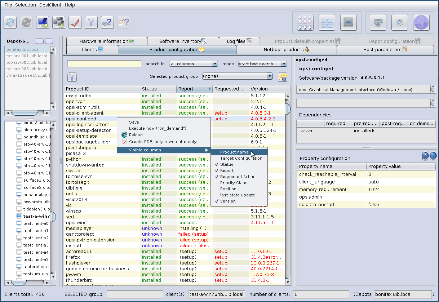Create new client with the monitor-plus icon

[43, 22]
